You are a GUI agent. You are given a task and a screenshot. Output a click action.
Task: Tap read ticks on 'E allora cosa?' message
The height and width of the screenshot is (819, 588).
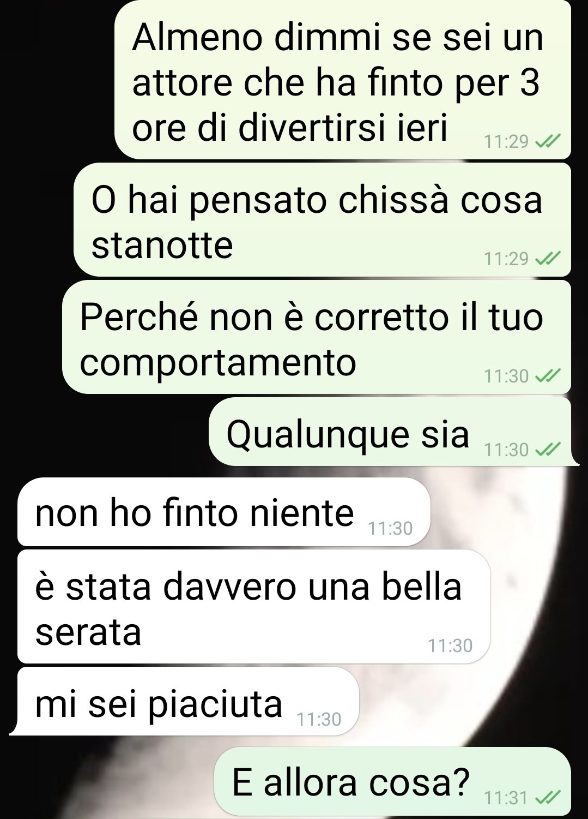coord(547,798)
